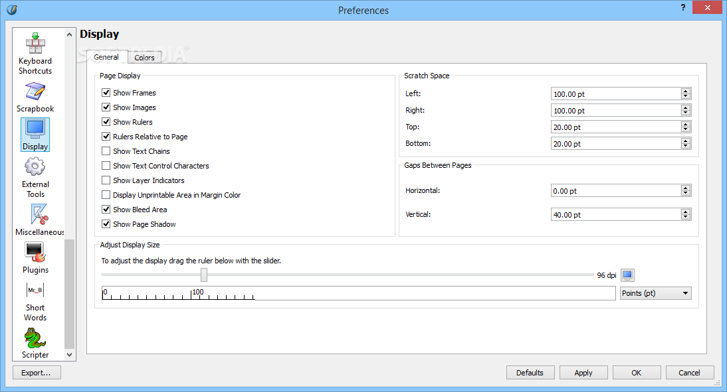Screen dimensions: 727x392
Task: Disable Show Rulers
Action: tap(106, 122)
